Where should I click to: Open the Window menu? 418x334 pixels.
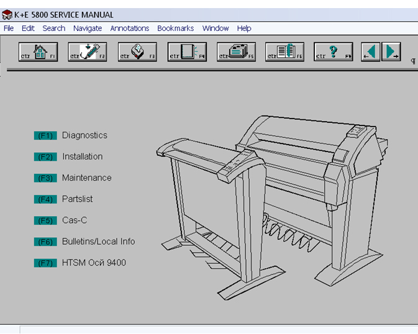(x=216, y=29)
